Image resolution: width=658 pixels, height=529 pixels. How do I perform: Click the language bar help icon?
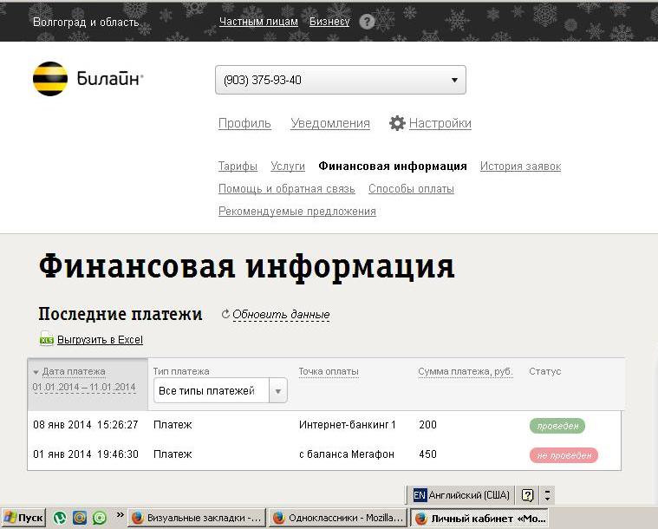point(527,495)
